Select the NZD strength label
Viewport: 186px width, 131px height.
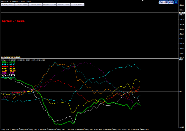tap(9, 77)
